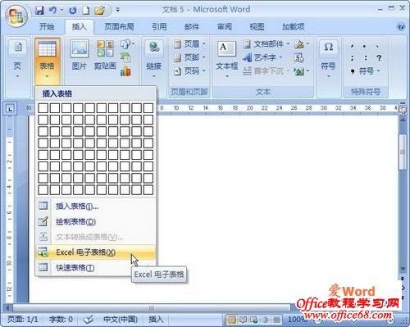Toggle insert mode (插入) in status bar
This screenshot has width=410, height=327.
[x=156, y=319]
